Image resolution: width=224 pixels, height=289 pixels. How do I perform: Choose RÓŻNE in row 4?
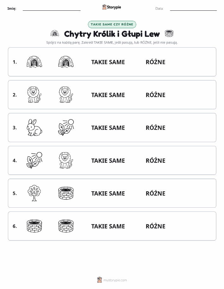156,160
